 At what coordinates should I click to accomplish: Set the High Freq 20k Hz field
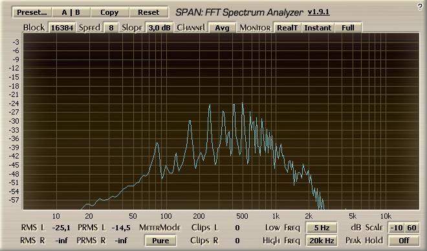click(322, 241)
